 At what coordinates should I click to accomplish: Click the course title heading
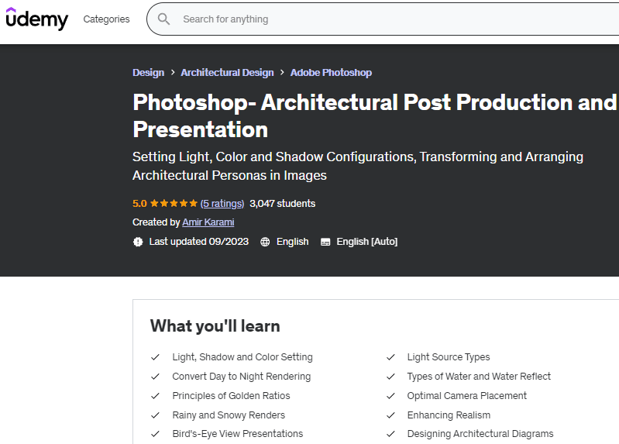point(374,115)
